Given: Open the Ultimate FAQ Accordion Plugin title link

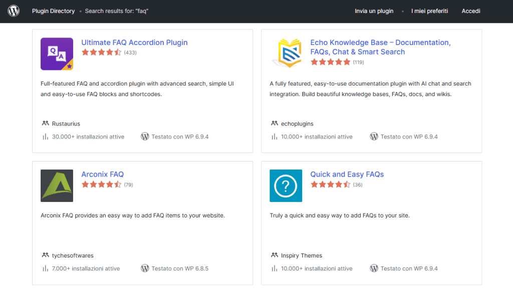Looking at the screenshot, I should [134, 42].
